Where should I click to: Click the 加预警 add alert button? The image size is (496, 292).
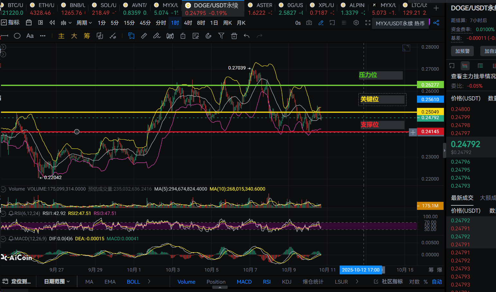(x=462, y=51)
